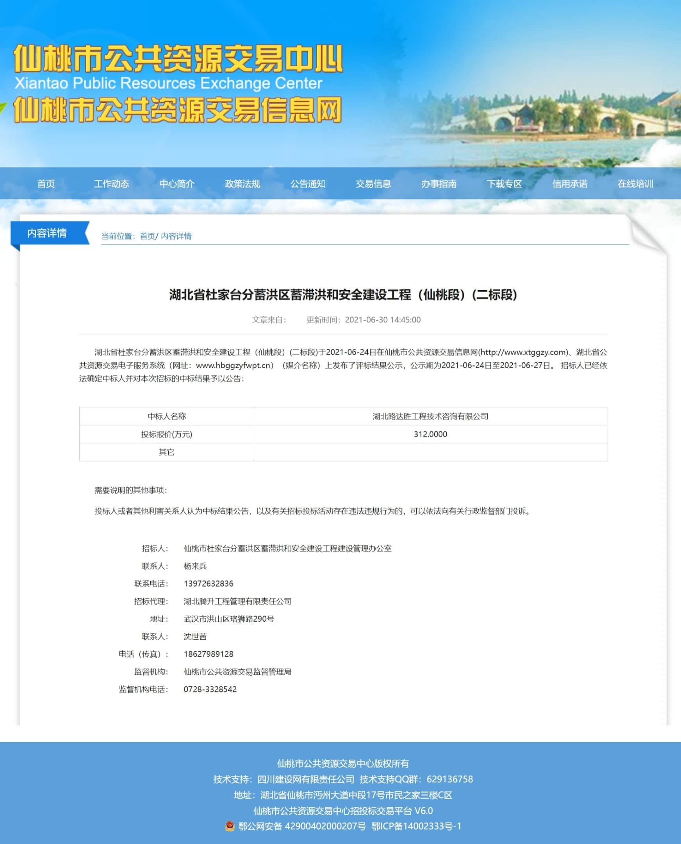Screen dimensions: 681x844
Task: Click the 鄂公网安备 42900402000207号 link
Action: [302, 826]
